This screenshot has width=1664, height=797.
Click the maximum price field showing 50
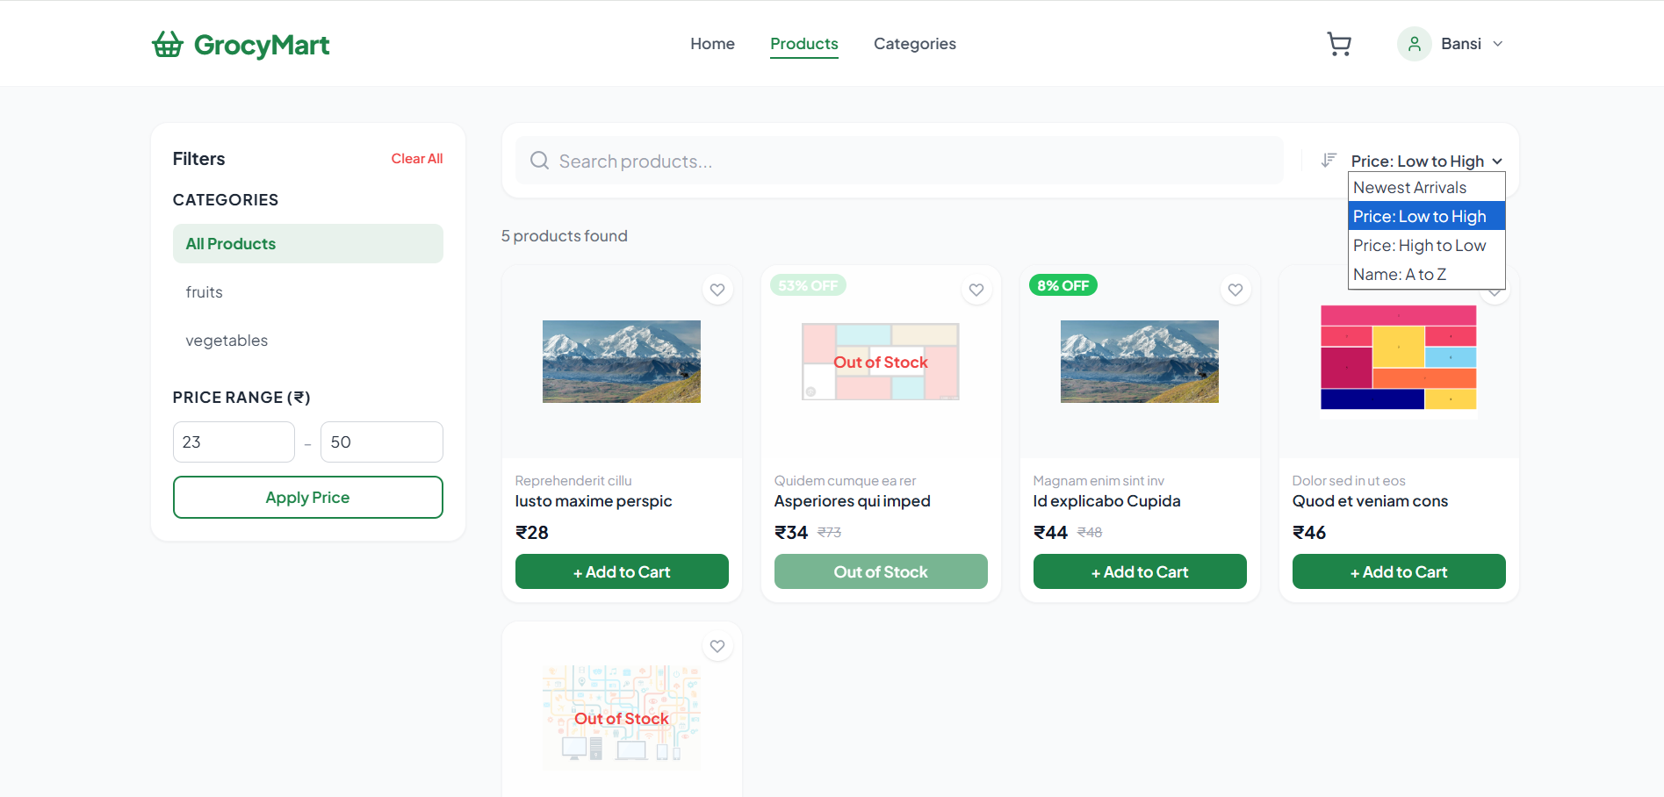point(382,442)
